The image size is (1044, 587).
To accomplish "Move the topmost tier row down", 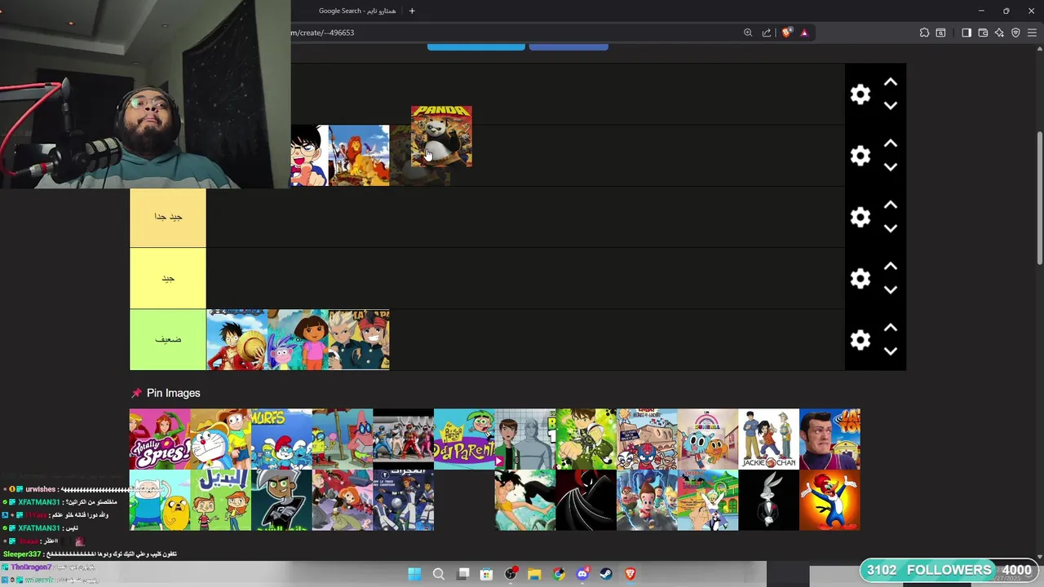I will [891, 106].
